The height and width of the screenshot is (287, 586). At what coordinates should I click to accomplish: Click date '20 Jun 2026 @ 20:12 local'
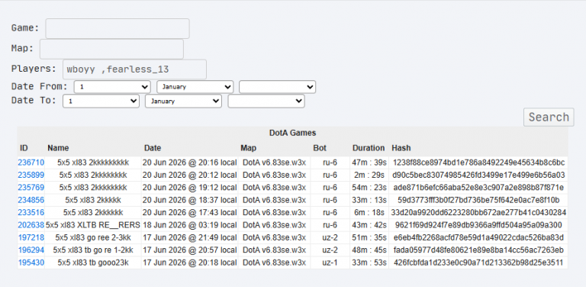coord(189,175)
